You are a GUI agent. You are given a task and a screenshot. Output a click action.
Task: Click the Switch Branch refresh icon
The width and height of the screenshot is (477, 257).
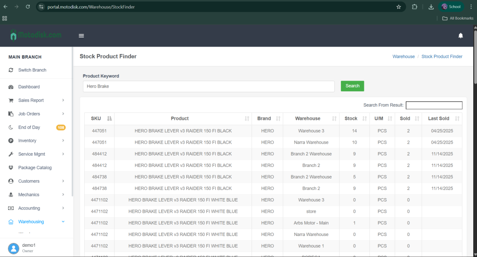point(11,70)
